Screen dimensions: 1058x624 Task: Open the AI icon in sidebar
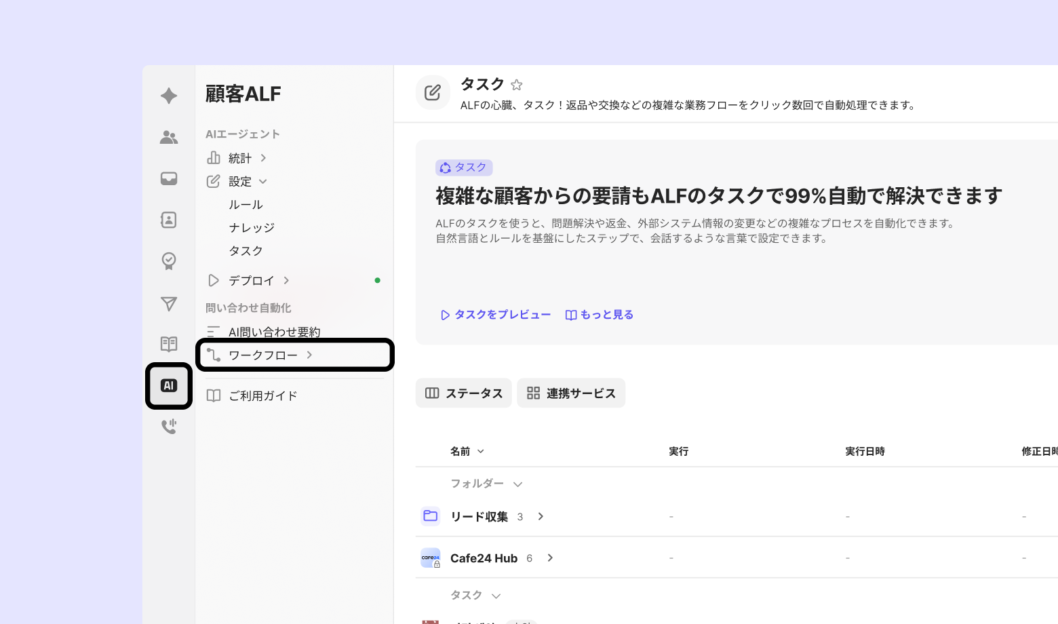pyautogui.click(x=169, y=385)
